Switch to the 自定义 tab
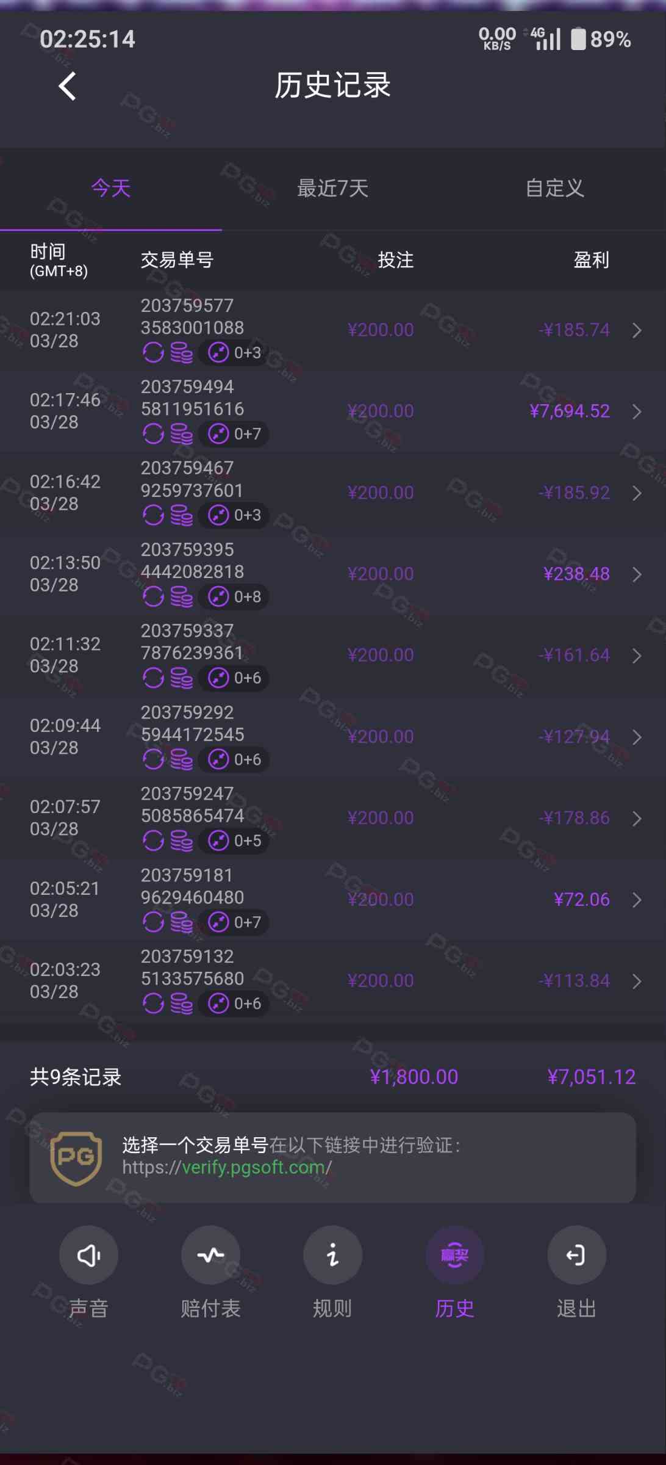 click(555, 188)
